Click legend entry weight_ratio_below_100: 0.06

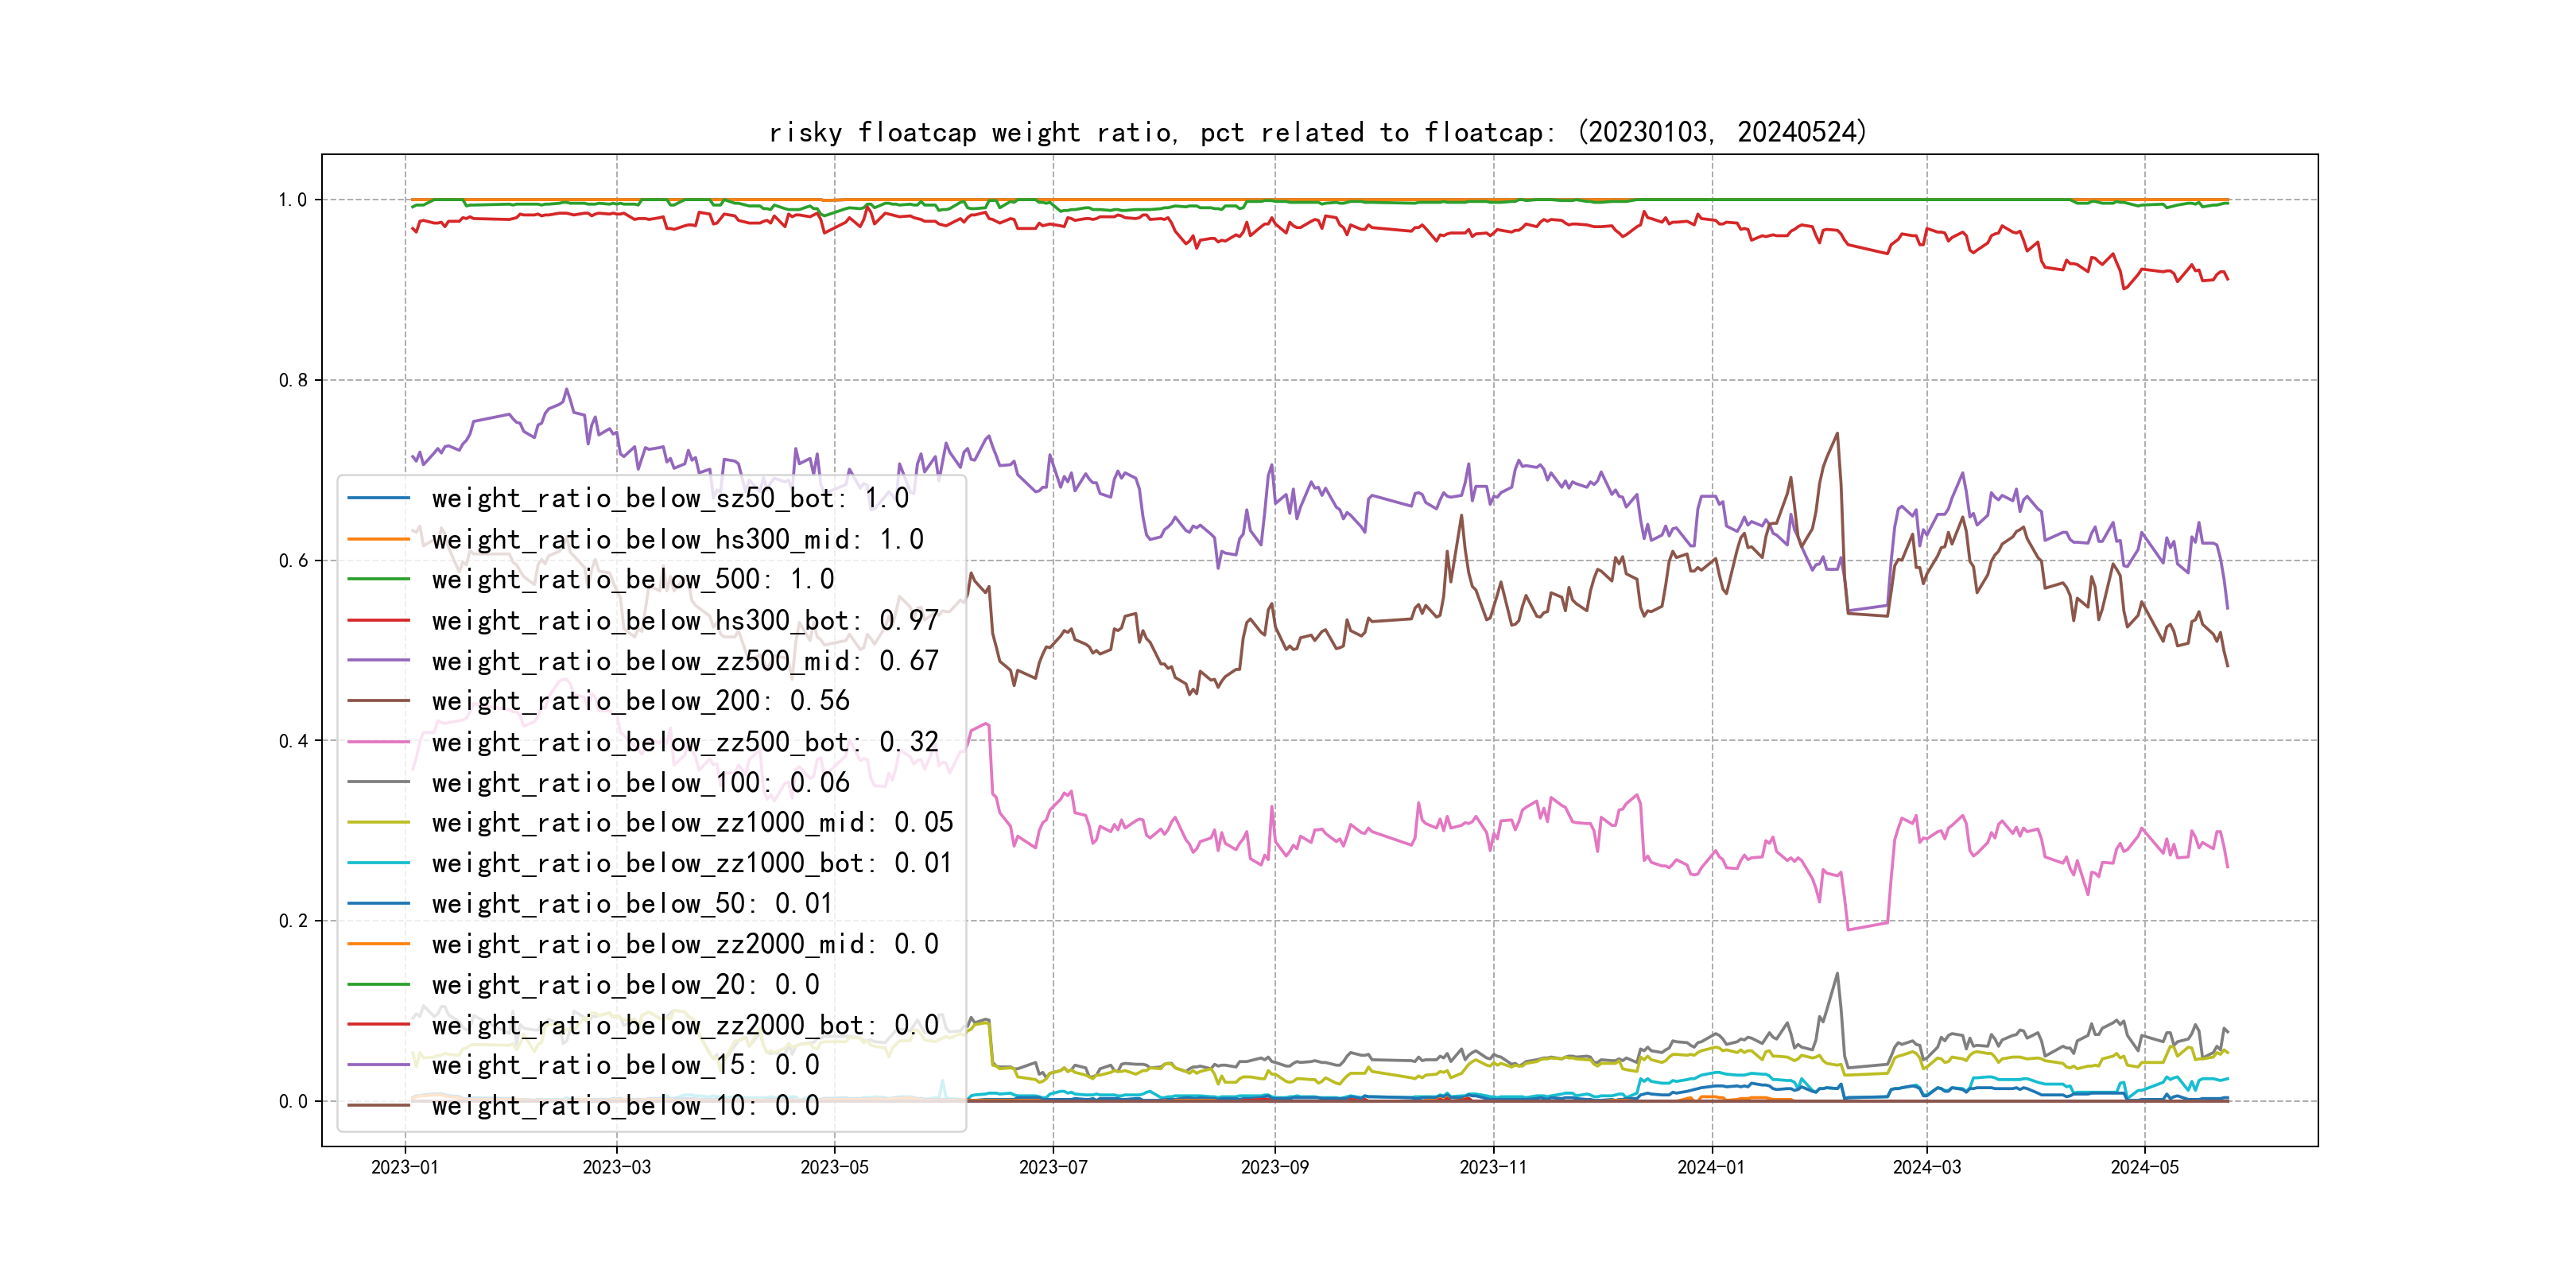640,782
